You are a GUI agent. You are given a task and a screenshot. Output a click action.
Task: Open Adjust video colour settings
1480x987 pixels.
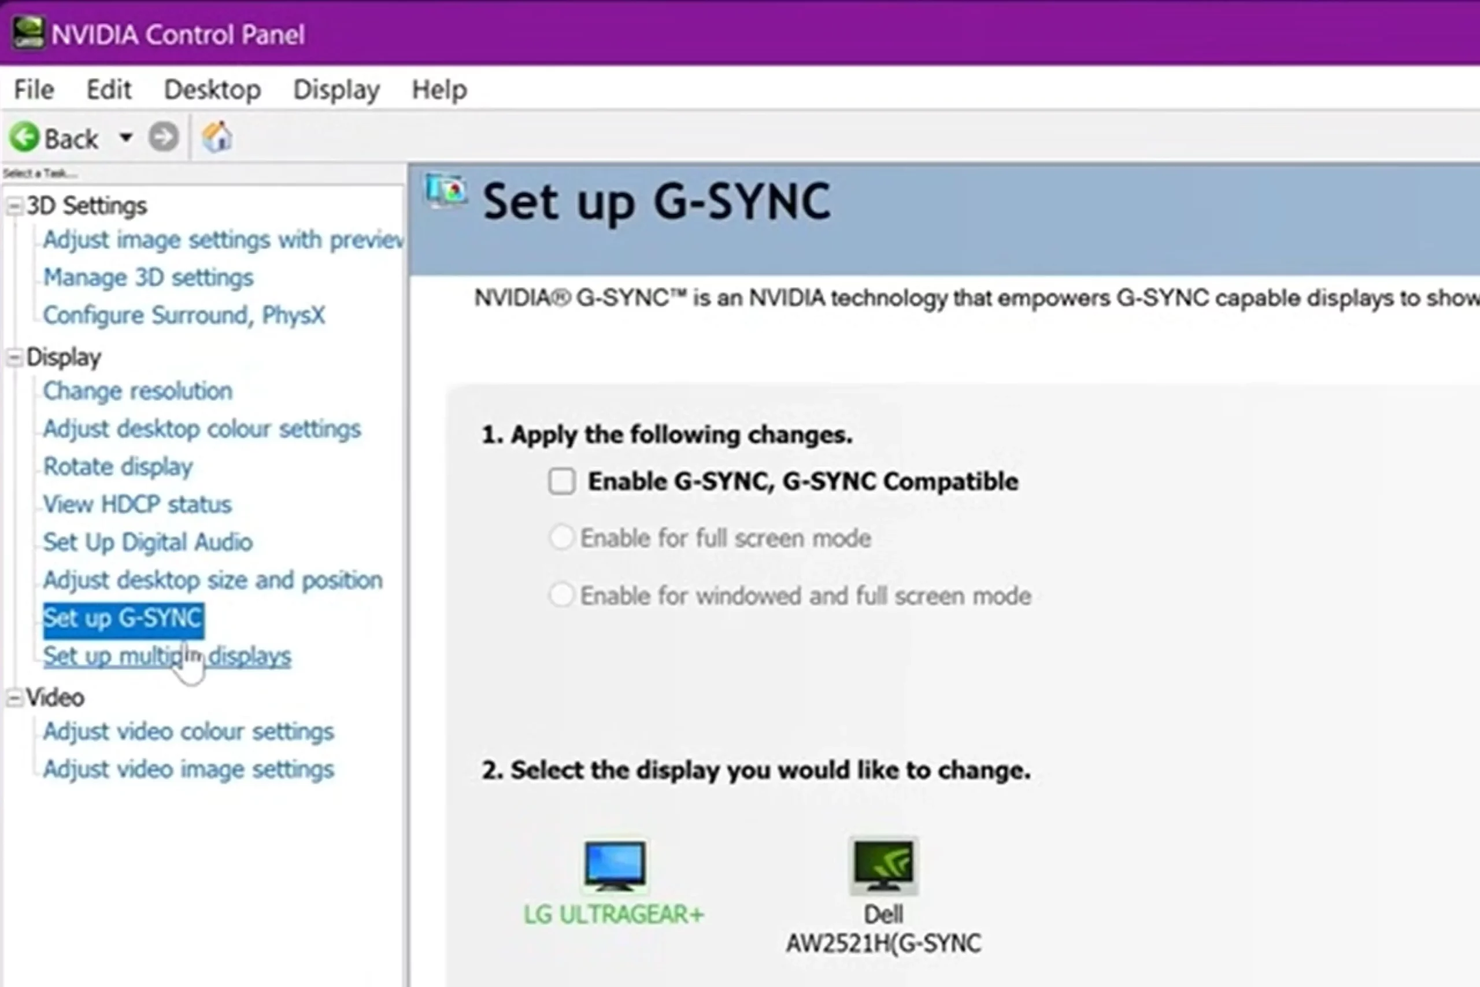pos(188,731)
